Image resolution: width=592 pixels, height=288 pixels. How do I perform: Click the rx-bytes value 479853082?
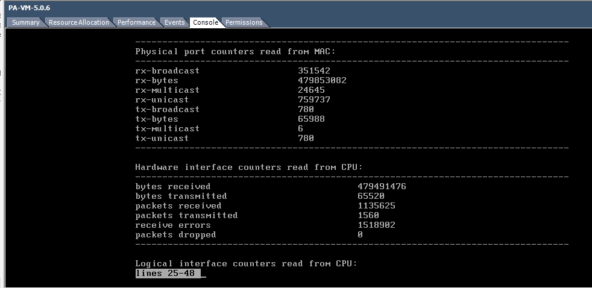click(x=322, y=81)
